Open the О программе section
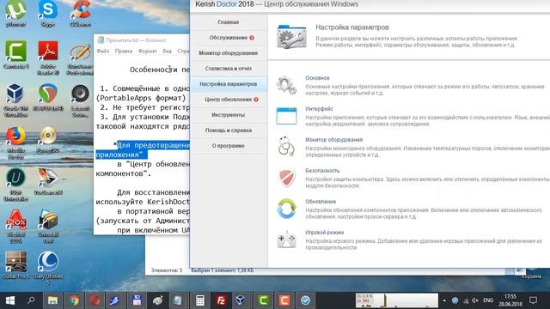This screenshot has width=550, height=309. coord(229,145)
